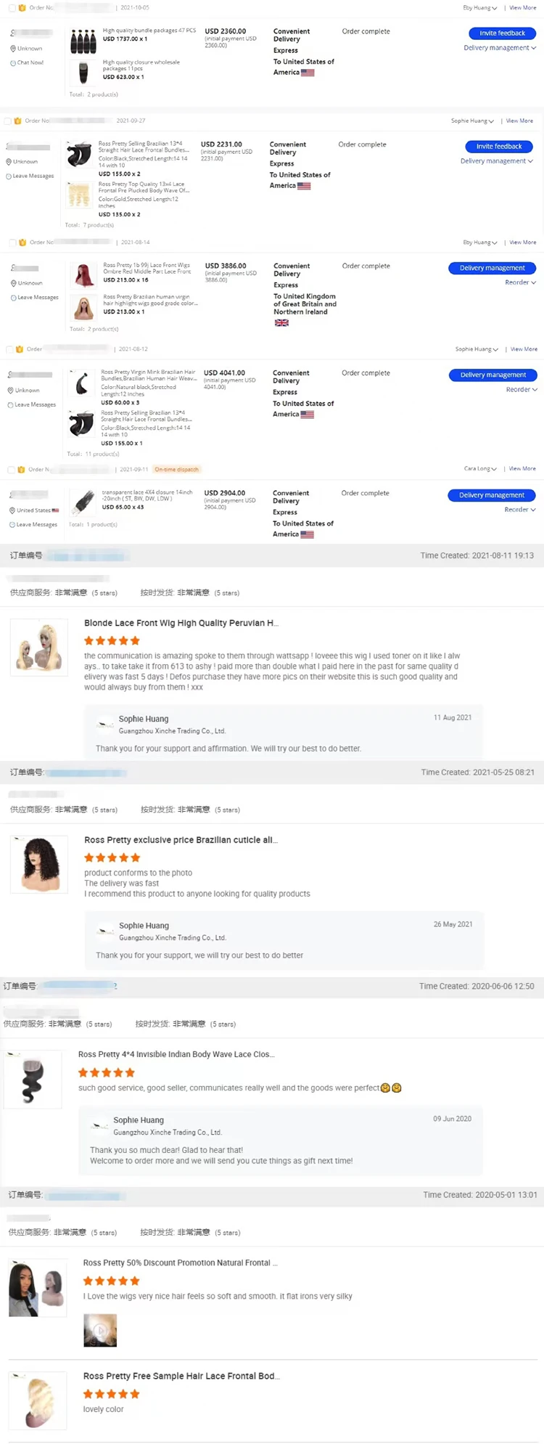
Task: Open the red wig product thumbnail
Action: click(x=83, y=276)
